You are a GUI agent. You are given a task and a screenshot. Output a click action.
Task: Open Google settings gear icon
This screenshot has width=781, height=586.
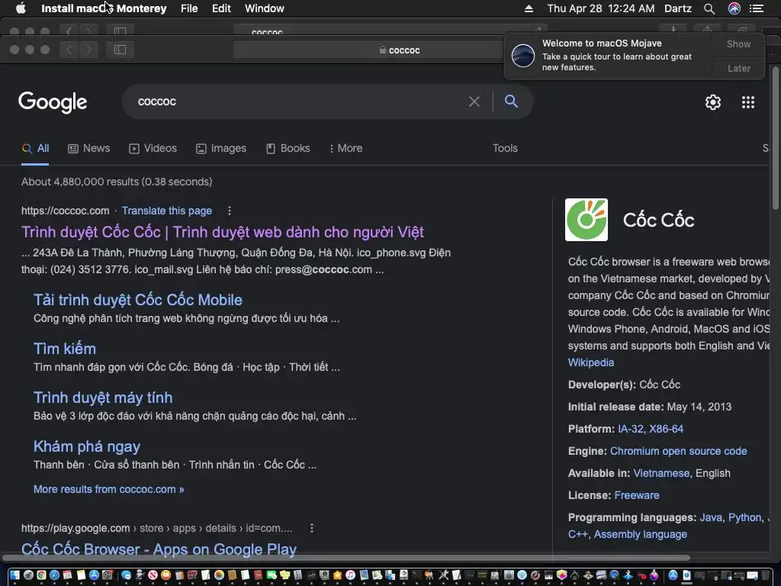pyautogui.click(x=713, y=102)
